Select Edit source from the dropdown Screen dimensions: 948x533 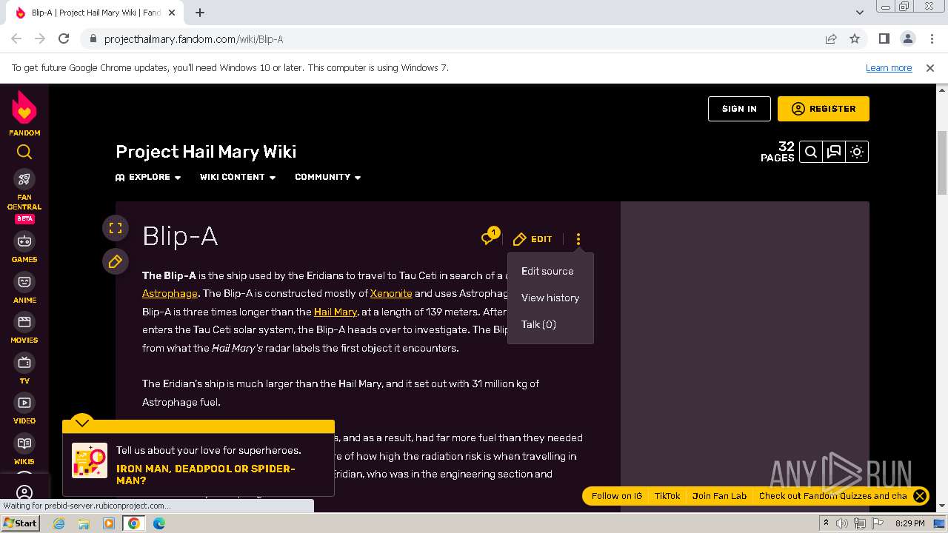[x=547, y=271]
